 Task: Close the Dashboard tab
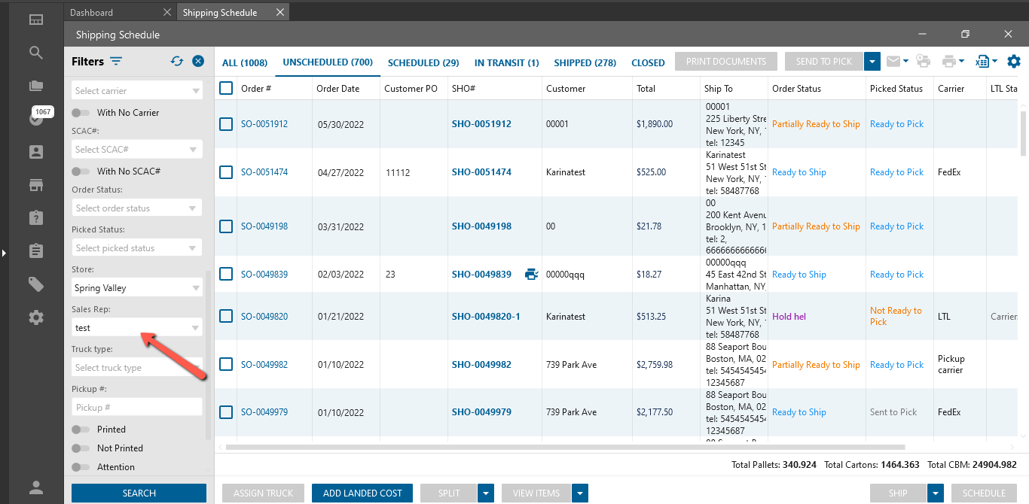167,12
